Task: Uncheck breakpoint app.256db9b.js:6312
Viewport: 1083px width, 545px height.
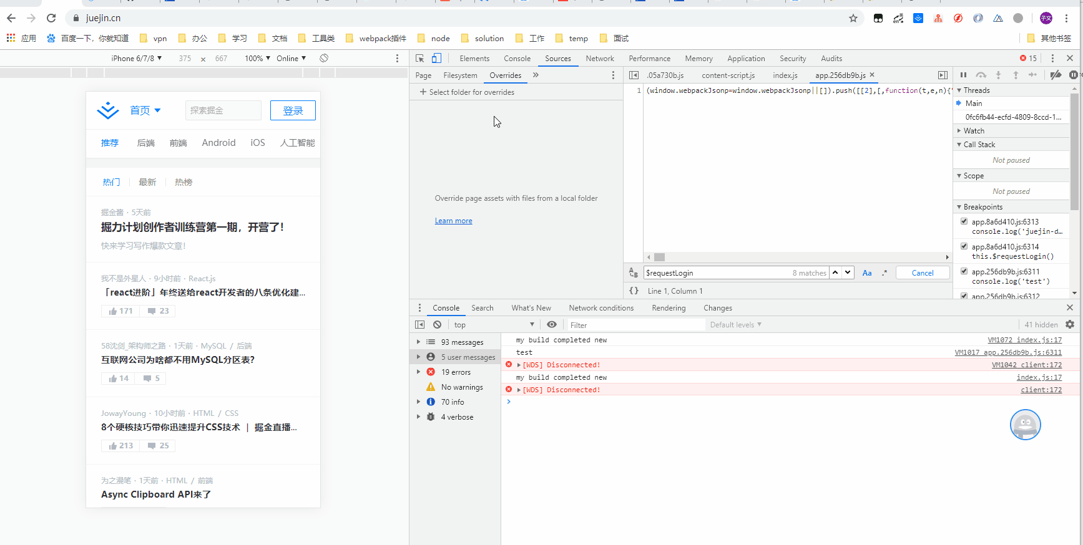Action: pyautogui.click(x=964, y=296)
